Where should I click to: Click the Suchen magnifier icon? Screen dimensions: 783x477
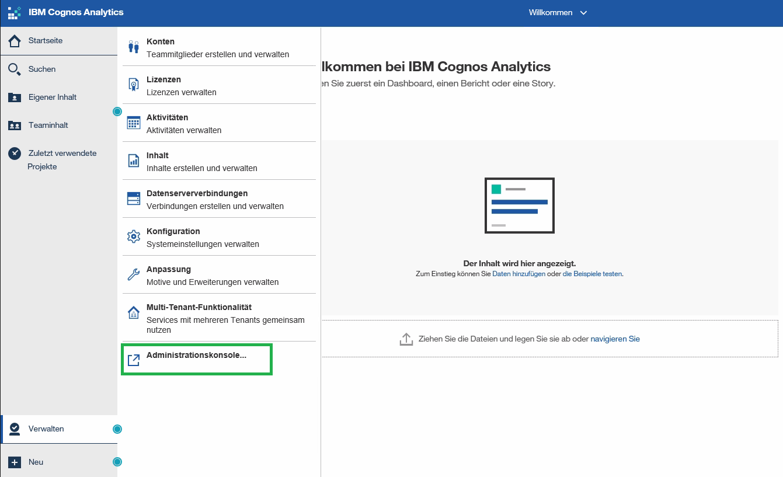click(15, 69)
